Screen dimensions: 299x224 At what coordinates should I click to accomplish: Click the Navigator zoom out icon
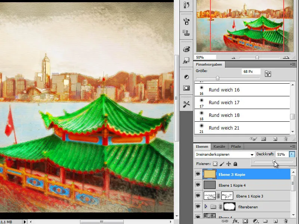point(233,58)
